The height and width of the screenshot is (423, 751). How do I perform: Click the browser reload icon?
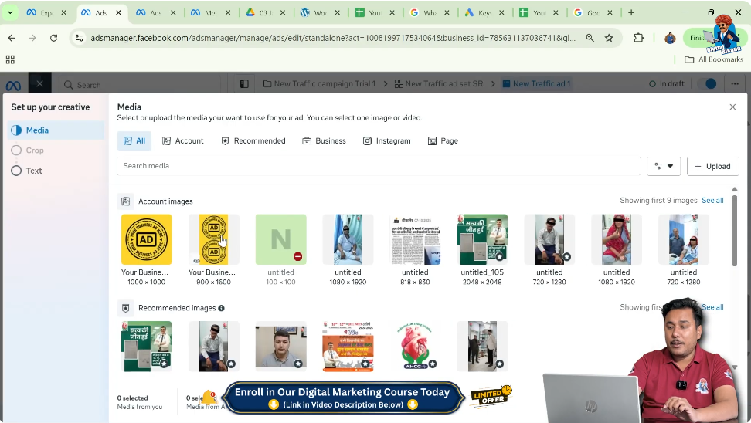pos(53,38)
